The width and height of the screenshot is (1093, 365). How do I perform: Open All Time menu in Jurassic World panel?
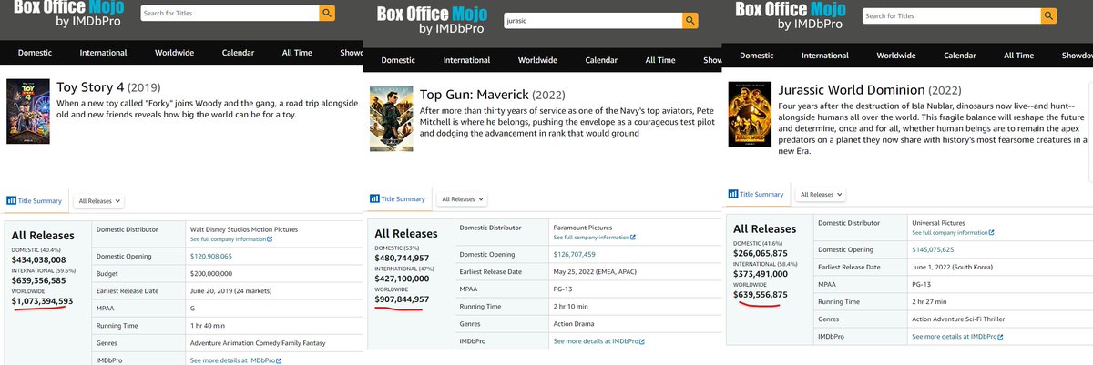coord(1018,56)
